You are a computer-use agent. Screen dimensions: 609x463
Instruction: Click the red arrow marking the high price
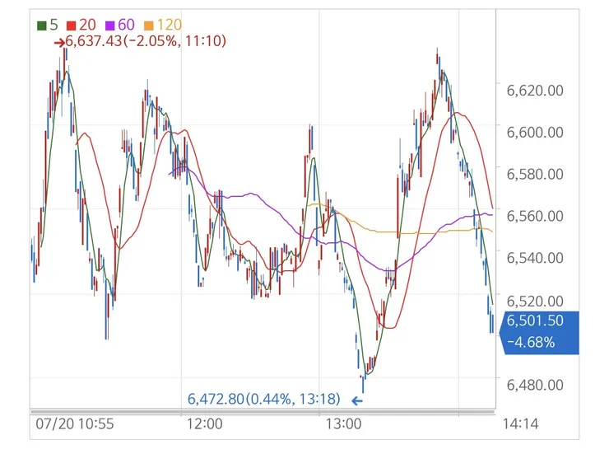pyautogui.click(x=59, y=43)
